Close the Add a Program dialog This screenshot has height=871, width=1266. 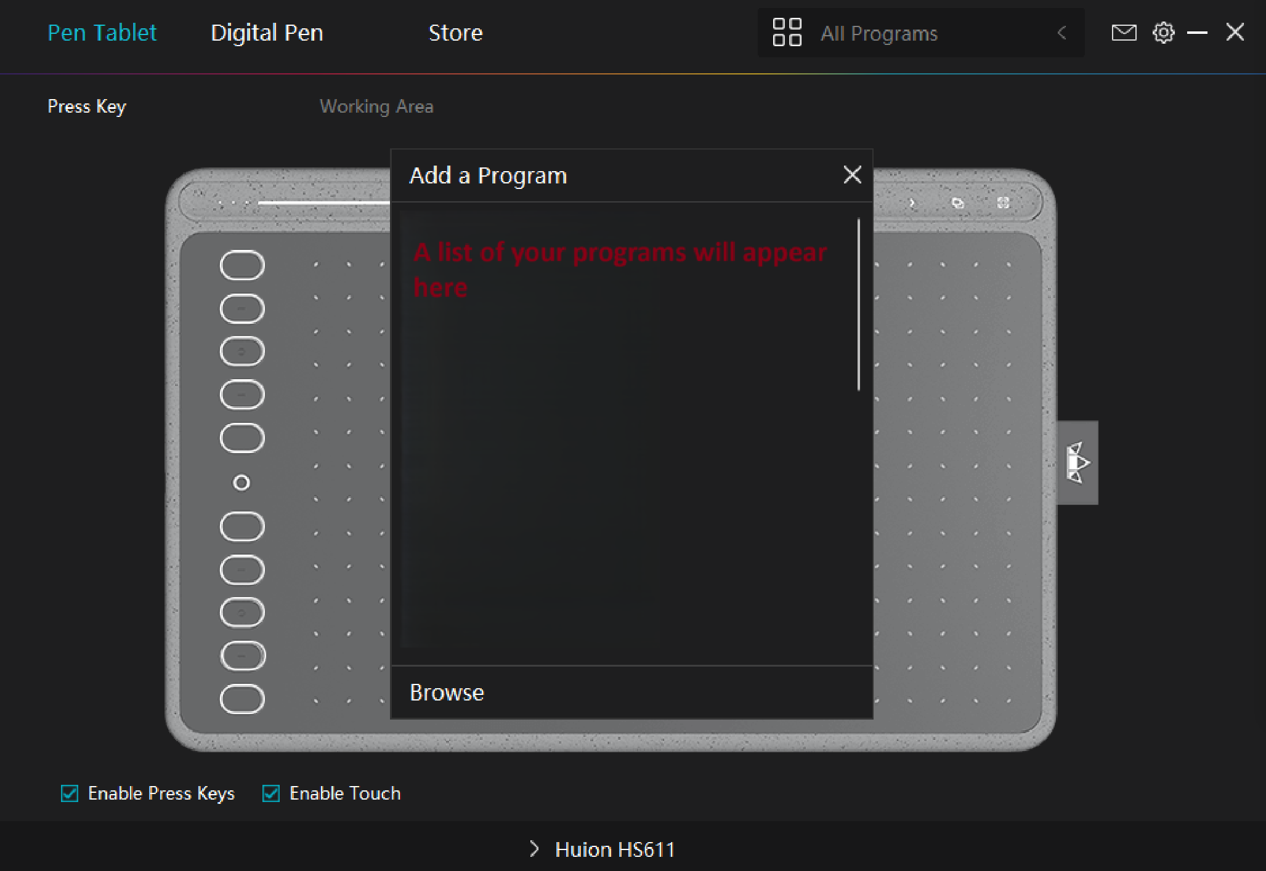[852, 175]
